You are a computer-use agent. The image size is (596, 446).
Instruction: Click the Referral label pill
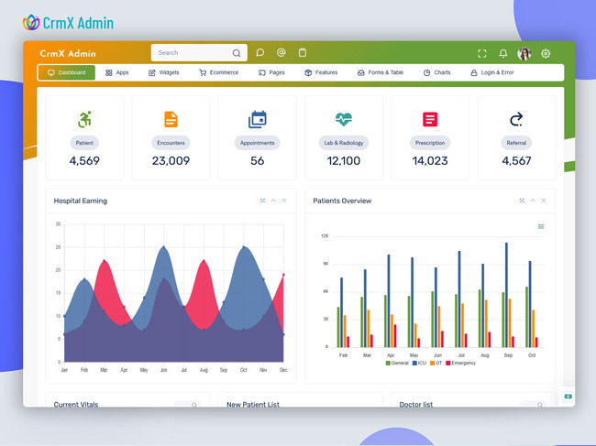tap(516, 143)
